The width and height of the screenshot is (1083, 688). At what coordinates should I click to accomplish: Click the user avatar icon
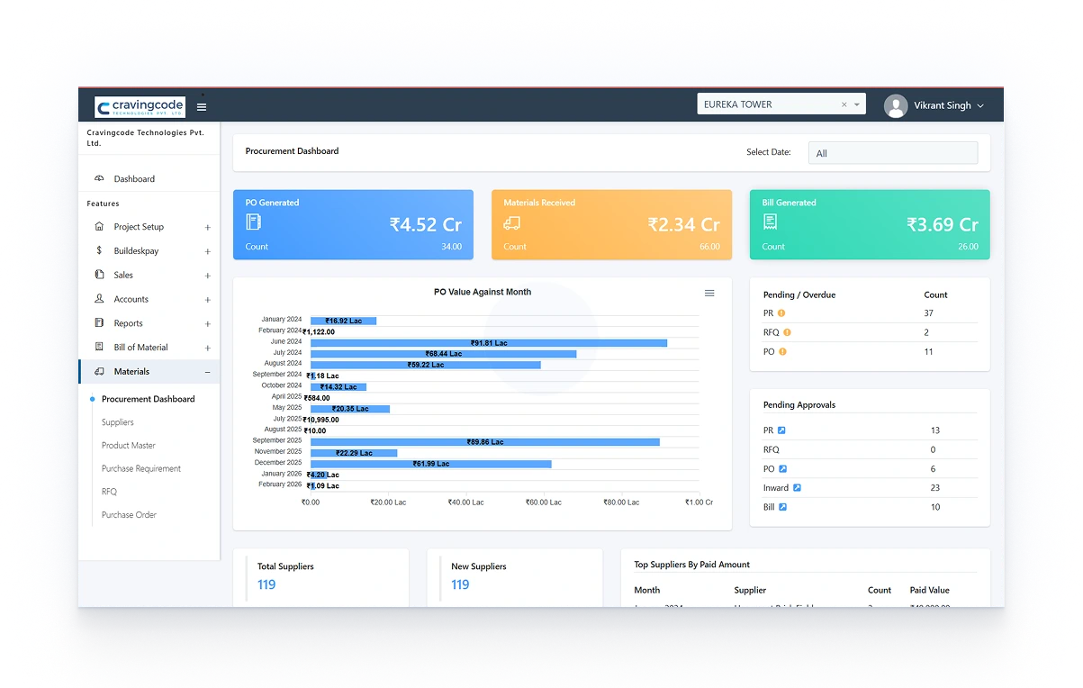coord(896,106)
